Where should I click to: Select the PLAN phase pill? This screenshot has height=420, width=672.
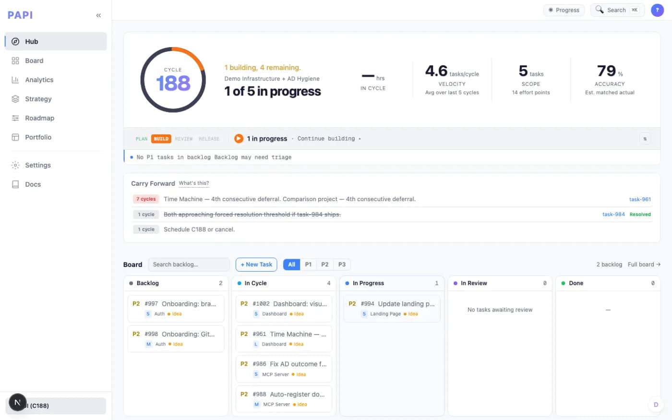(142, 139)
